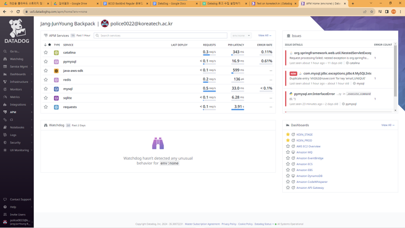Open a new browser tab
The image size is (405, 228).
coord(353,3)
